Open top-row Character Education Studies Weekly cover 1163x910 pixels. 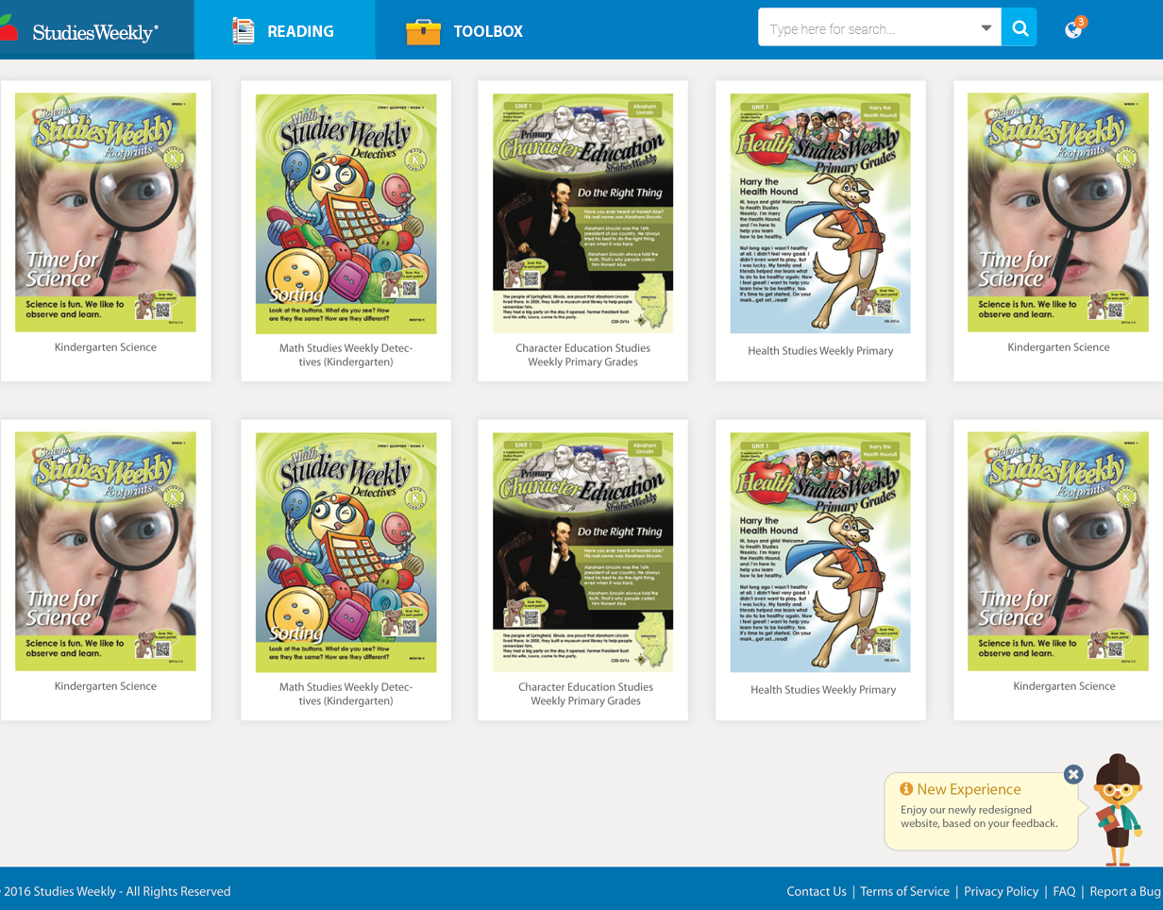point(583,213)
